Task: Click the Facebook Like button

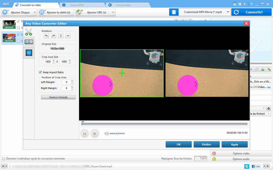Action: click(x=256, y=166)
